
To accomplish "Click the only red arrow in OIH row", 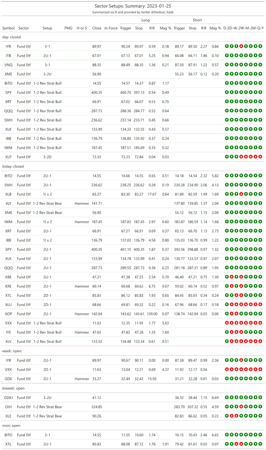I will click(241, 407).
